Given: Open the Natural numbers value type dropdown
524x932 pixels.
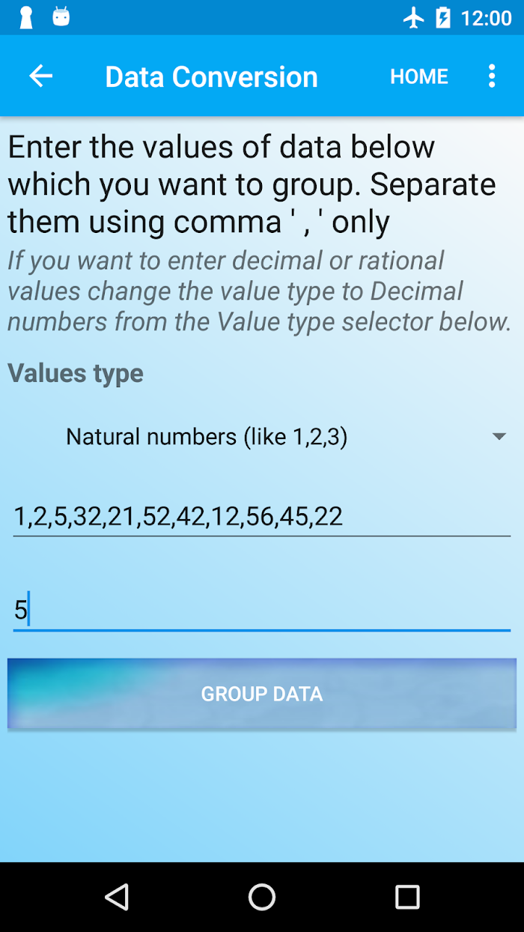Looking at the screenshot, I should [x=262, y=436].
